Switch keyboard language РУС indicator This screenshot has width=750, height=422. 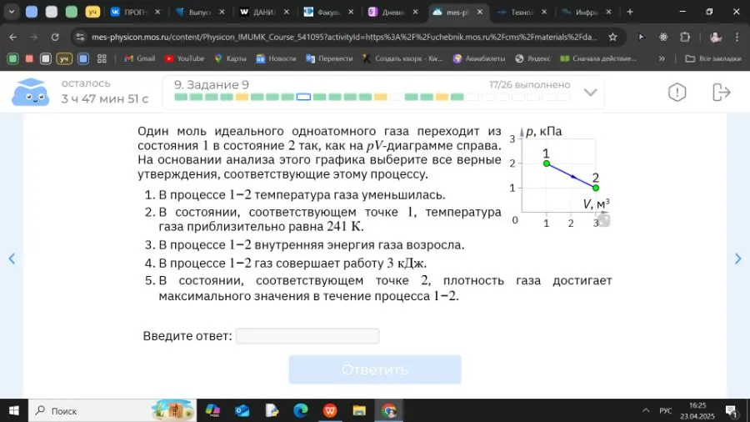coord(665,410)
